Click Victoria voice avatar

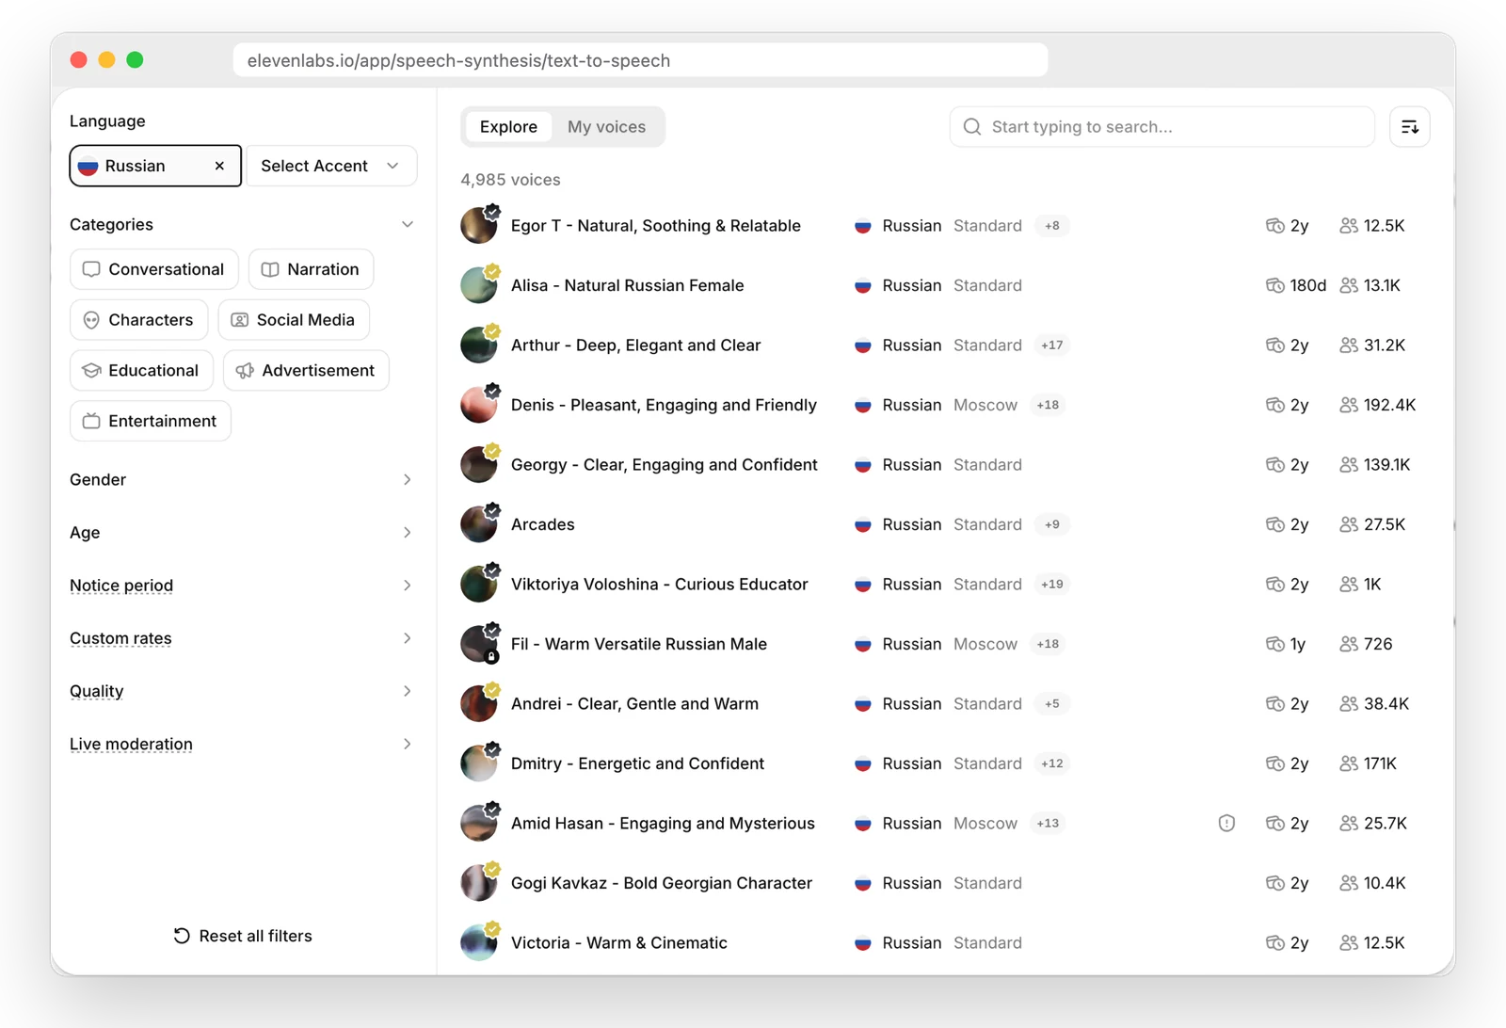click(479, 942)
